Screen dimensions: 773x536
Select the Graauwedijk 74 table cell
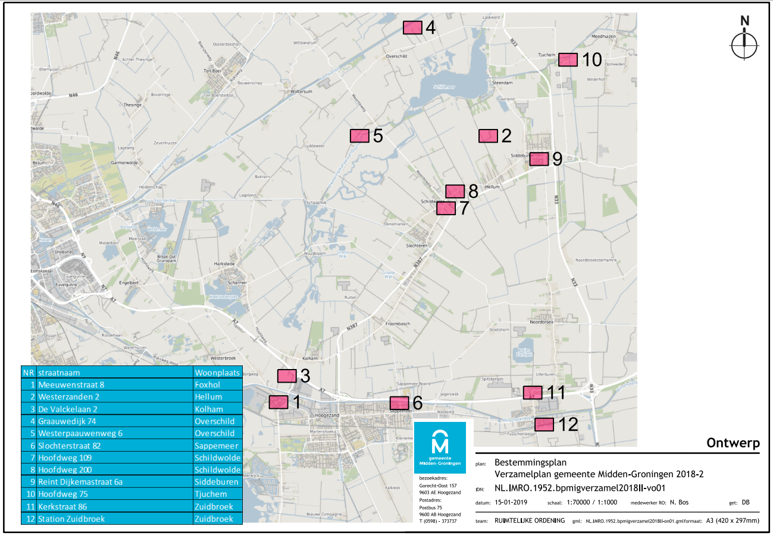point(114,421)
